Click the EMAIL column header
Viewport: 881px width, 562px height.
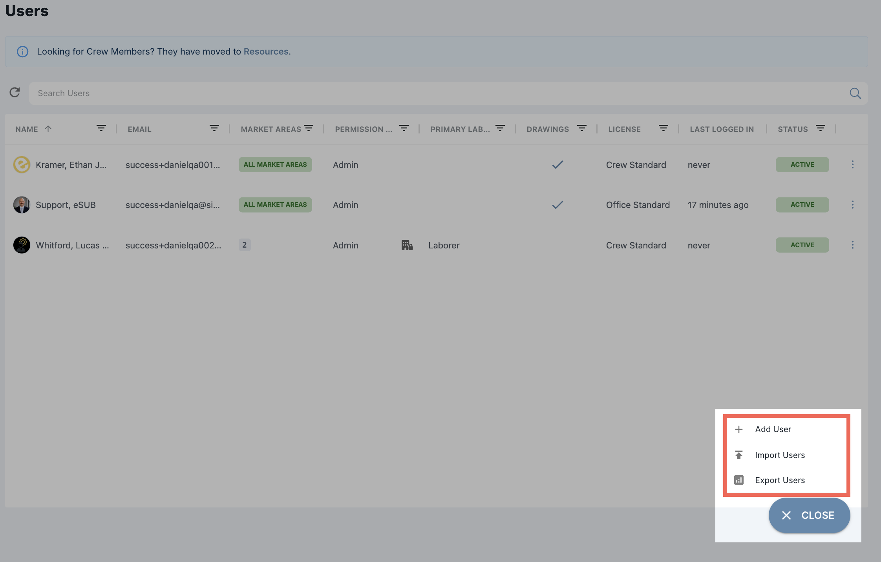pos(139,129)
